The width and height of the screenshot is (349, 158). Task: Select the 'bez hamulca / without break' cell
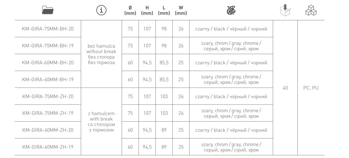pyautogui.click(x=101, y=54)
